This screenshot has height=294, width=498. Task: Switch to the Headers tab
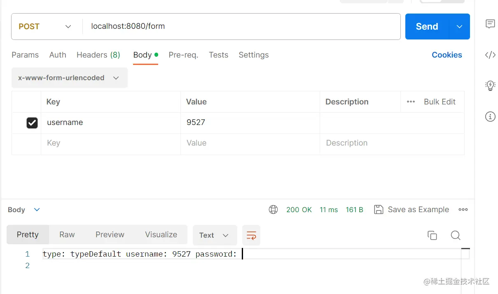[x=98, y=55]
